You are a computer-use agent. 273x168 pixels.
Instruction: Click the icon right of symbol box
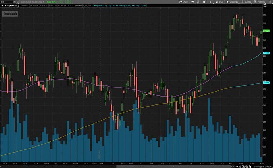pyautogui.click(x=19, y=2)
